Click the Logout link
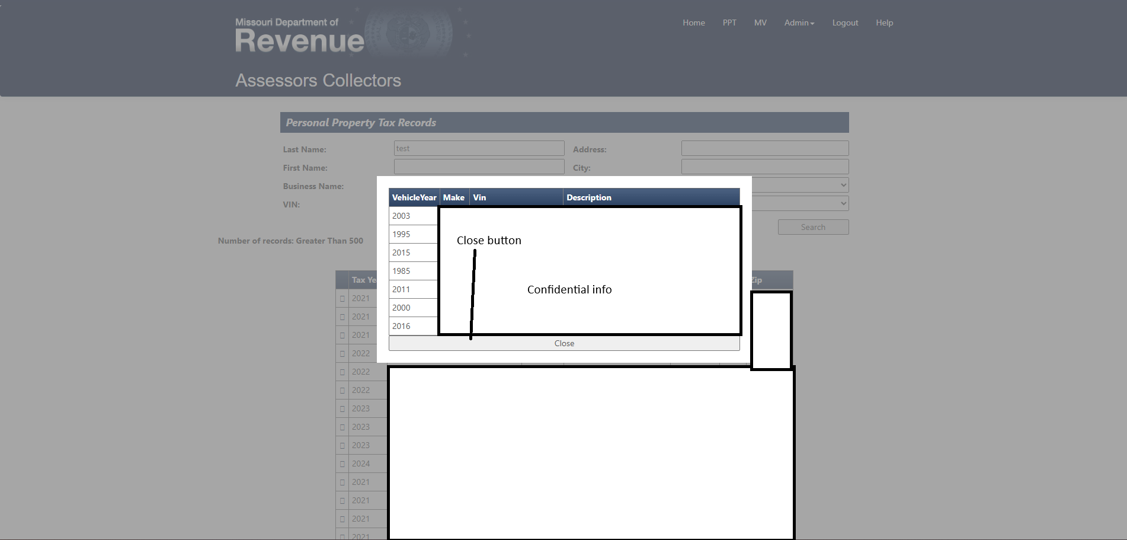 [x=845, y=23]
